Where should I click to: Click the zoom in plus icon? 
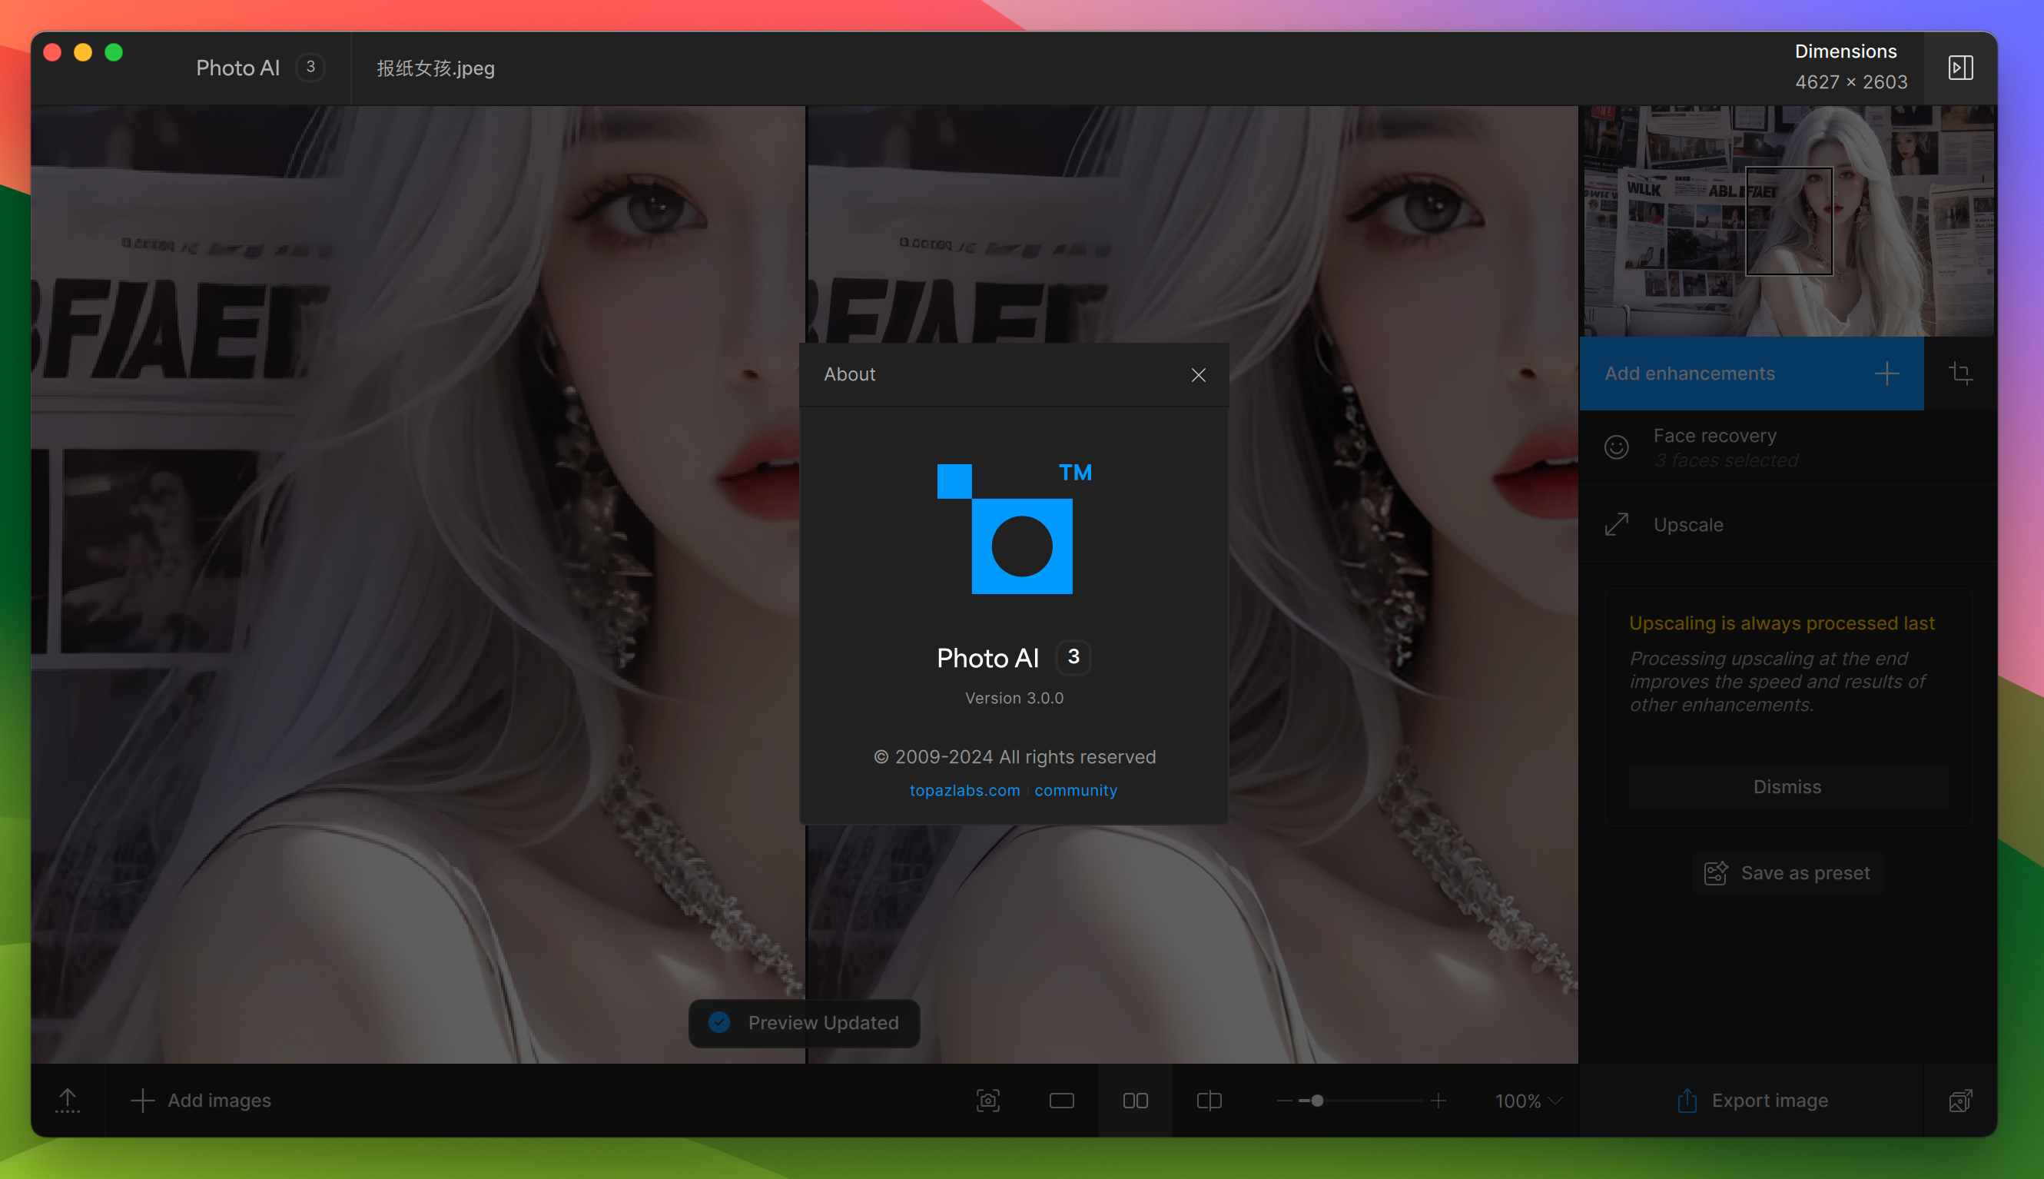click(1438, 1101)
